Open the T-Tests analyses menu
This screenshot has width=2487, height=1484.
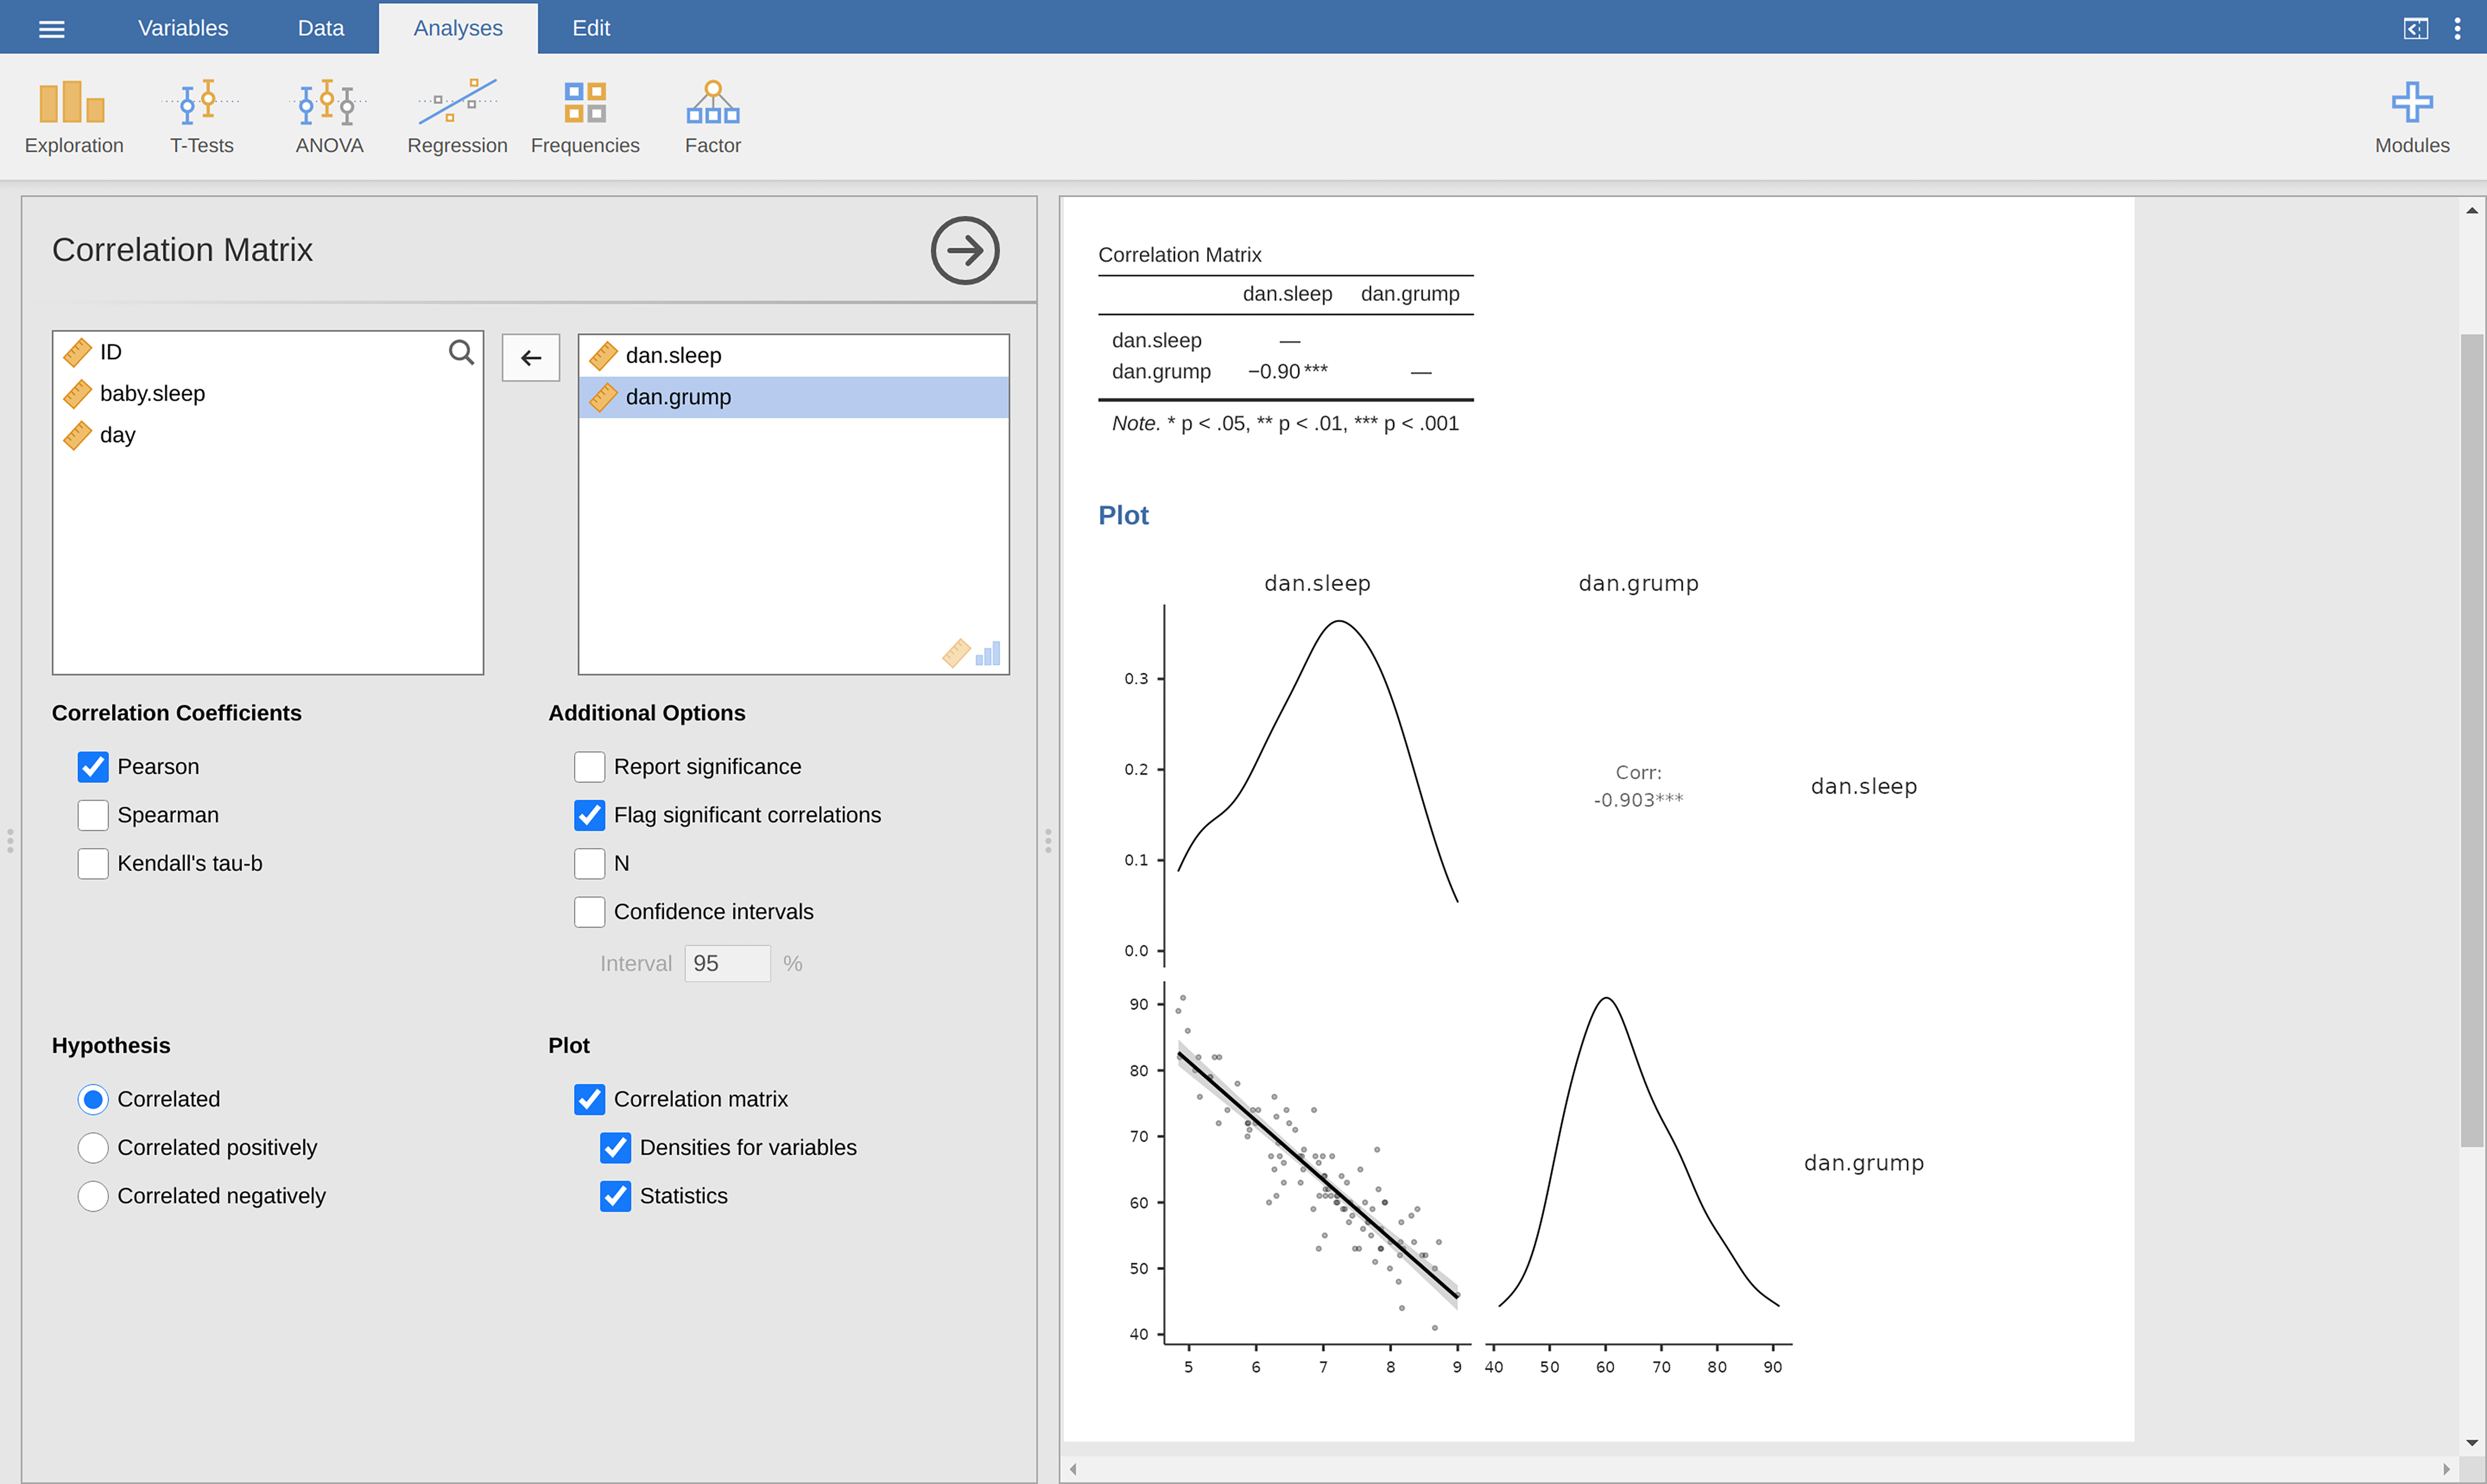pos(201,117)
